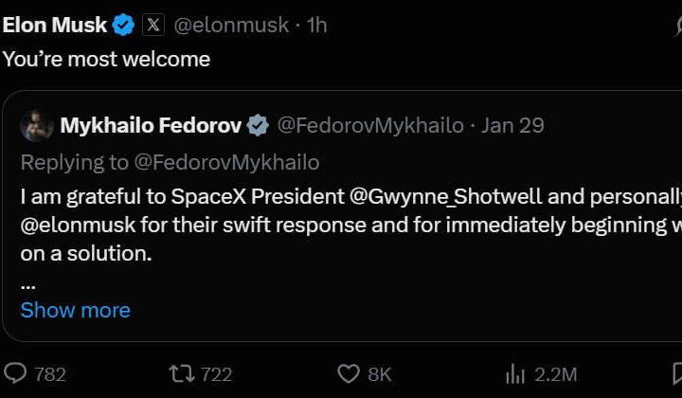Click the 1h timestamp
682x398 pixels.
(x=316, y=25)
